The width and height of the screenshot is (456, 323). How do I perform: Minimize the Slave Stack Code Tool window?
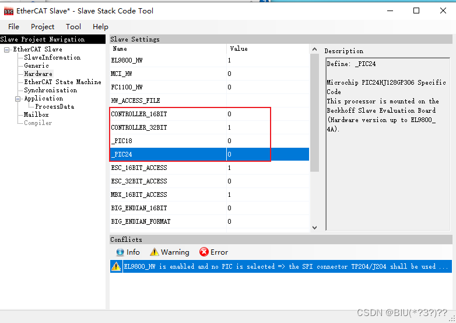(390, 11)
